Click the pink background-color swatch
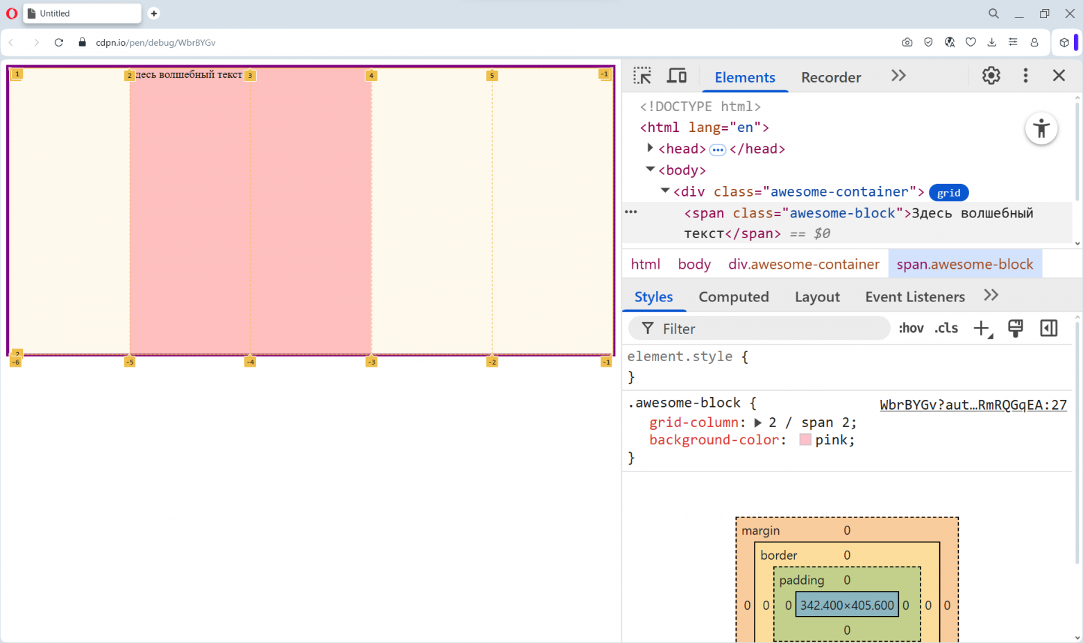1083x643 pixels. [x=805, y=439]
